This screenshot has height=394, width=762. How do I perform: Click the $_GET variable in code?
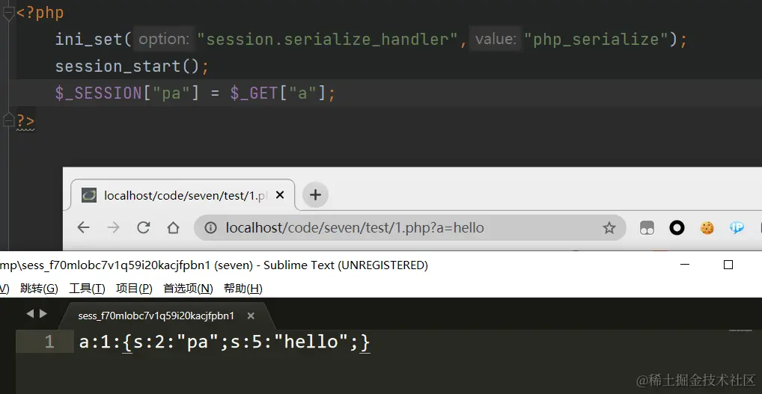click(254, 93)
